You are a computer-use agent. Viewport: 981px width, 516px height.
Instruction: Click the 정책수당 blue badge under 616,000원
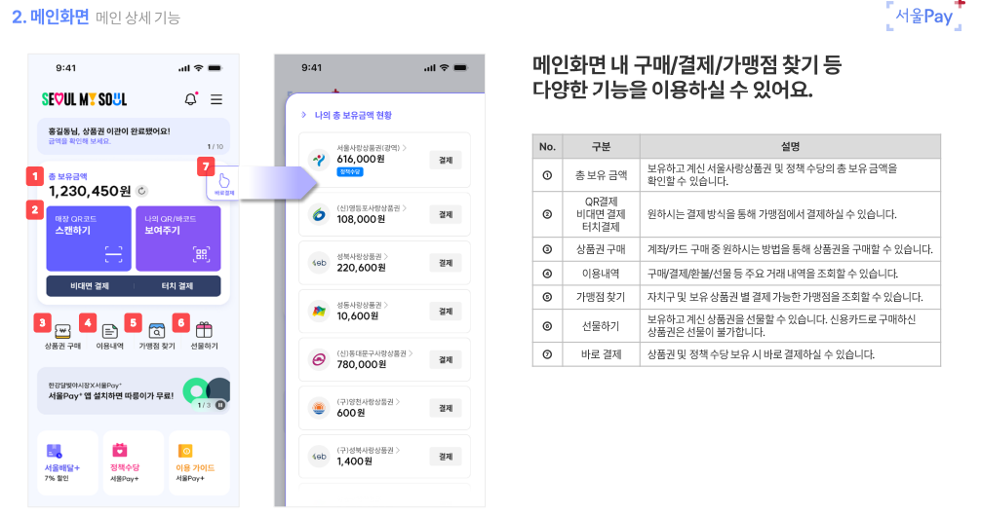coord(350,171)
